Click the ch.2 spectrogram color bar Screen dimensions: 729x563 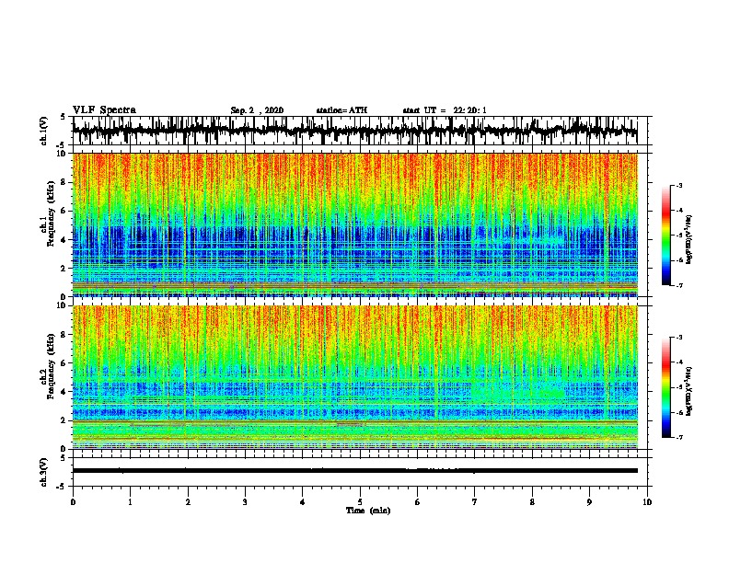[666, 387]
